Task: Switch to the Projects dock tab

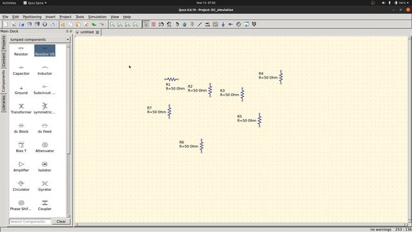Action: 3,43
